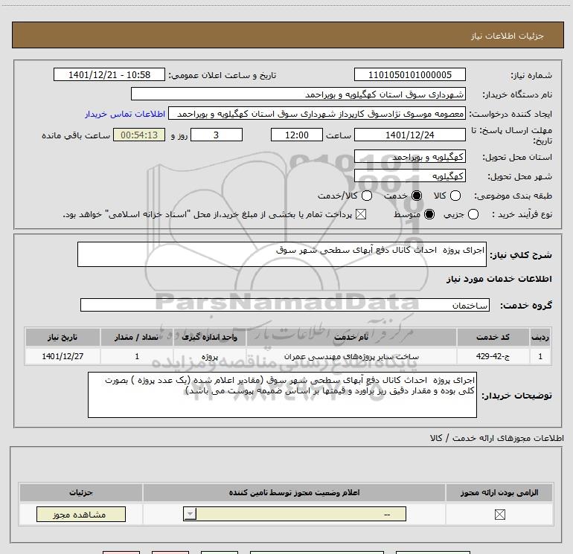
Task: Open buyer contact info link اطلاعات تماس خریدار
Action: [x=125, y=114]
